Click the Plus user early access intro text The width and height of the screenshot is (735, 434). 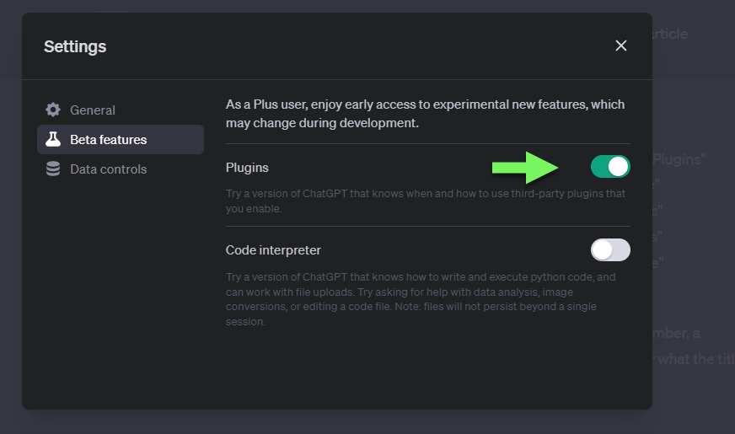[425, 114]
